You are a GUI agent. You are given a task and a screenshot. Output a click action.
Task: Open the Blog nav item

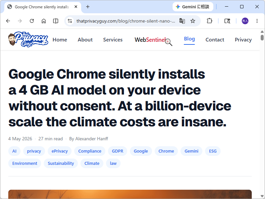(x=189, y=39)
